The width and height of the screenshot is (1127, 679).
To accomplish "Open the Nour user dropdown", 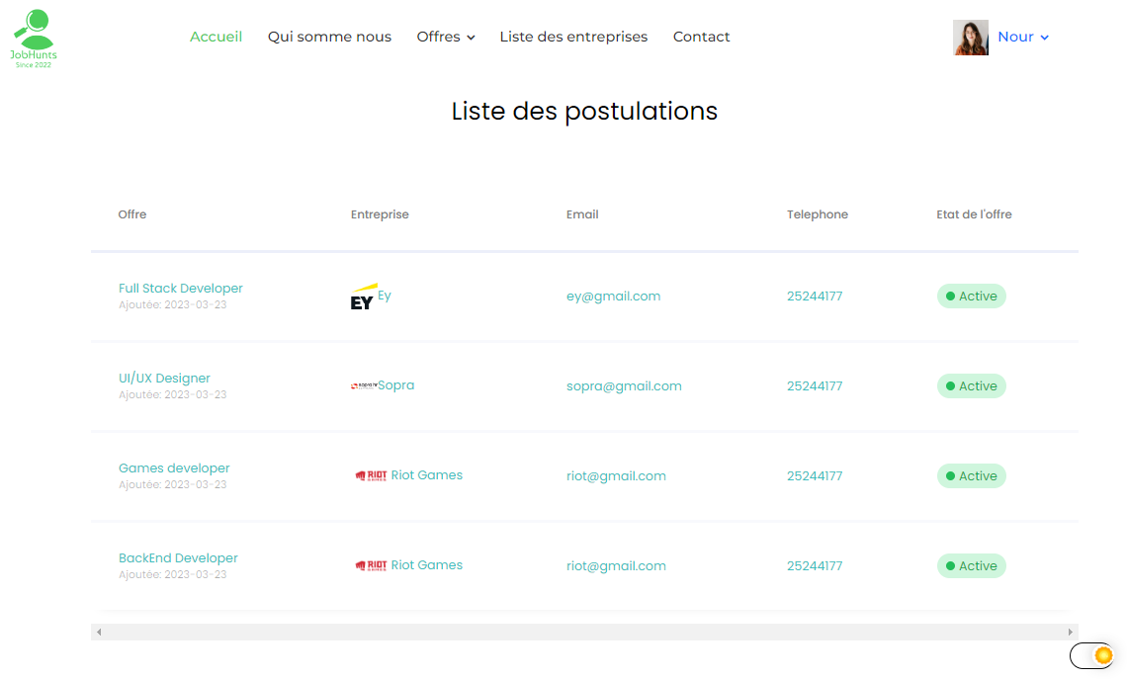I will tap(1022, 37).
